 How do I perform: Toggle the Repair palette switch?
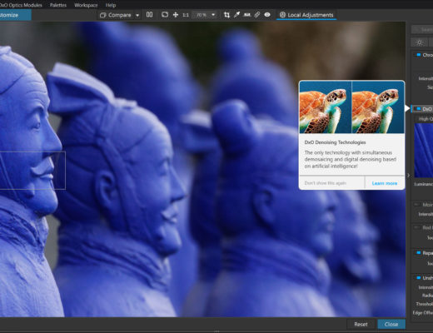point(418,253)
